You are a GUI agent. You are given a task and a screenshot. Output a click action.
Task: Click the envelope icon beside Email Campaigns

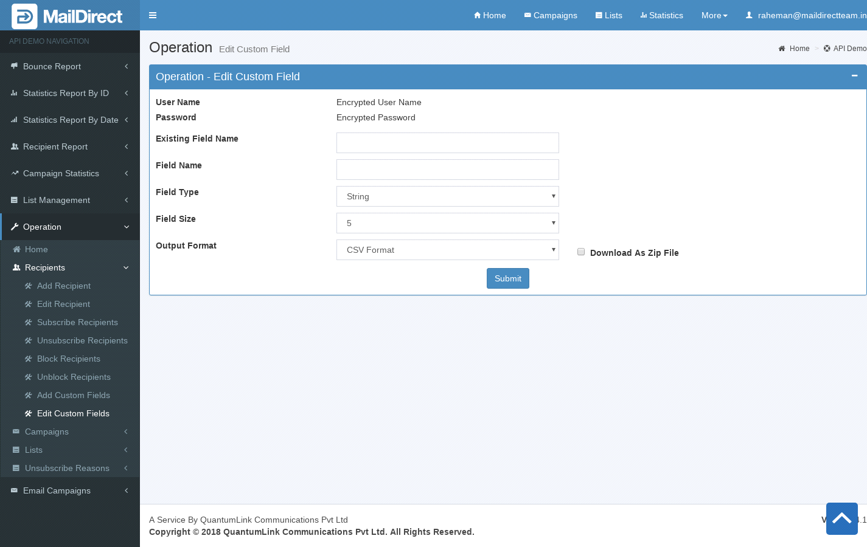(x=15, y=490)
